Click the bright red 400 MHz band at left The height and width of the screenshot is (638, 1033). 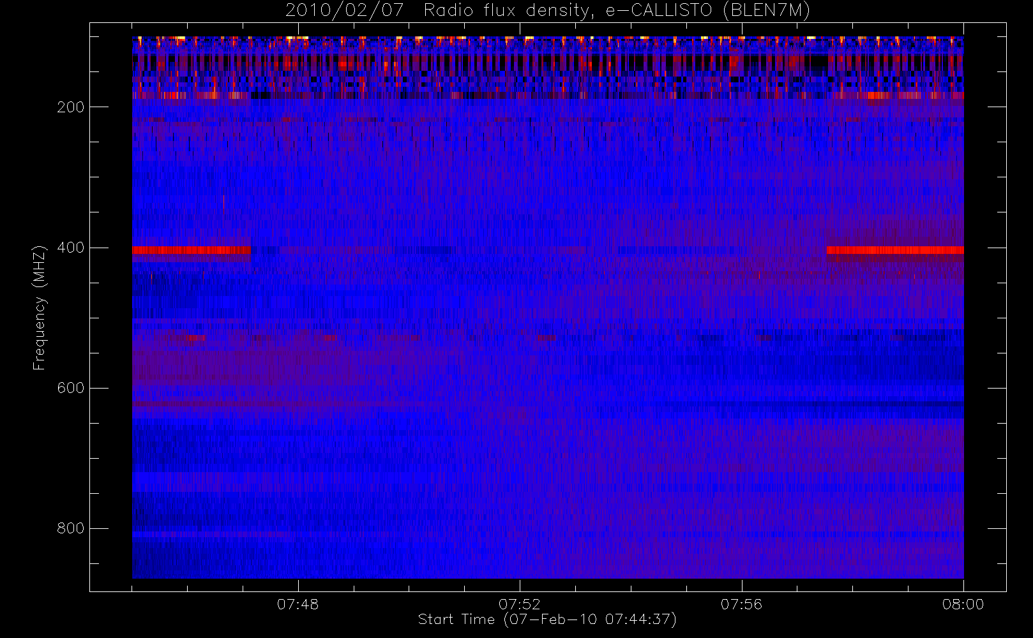coord(192,250)
